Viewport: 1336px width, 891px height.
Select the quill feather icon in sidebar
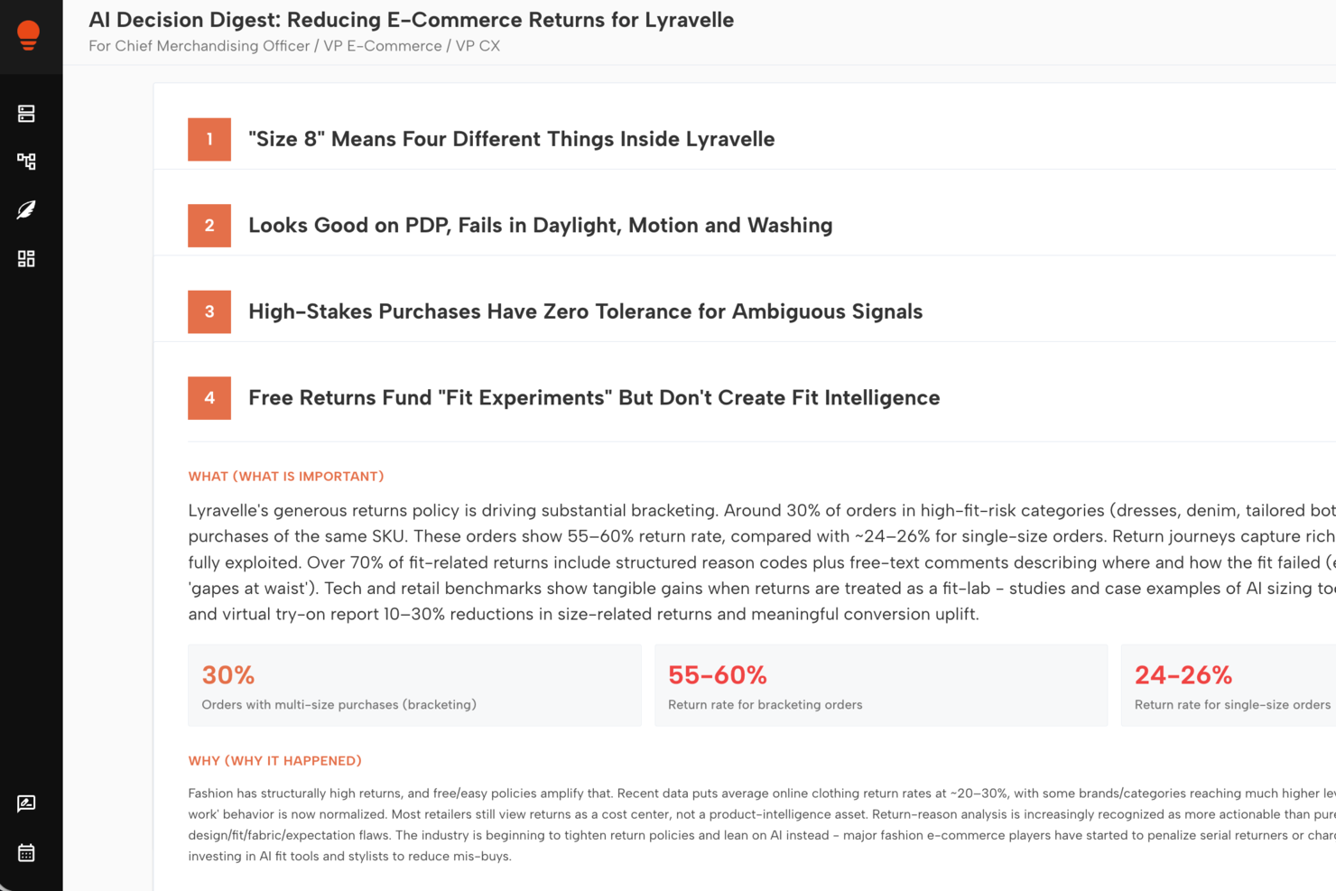coord(26,209)
